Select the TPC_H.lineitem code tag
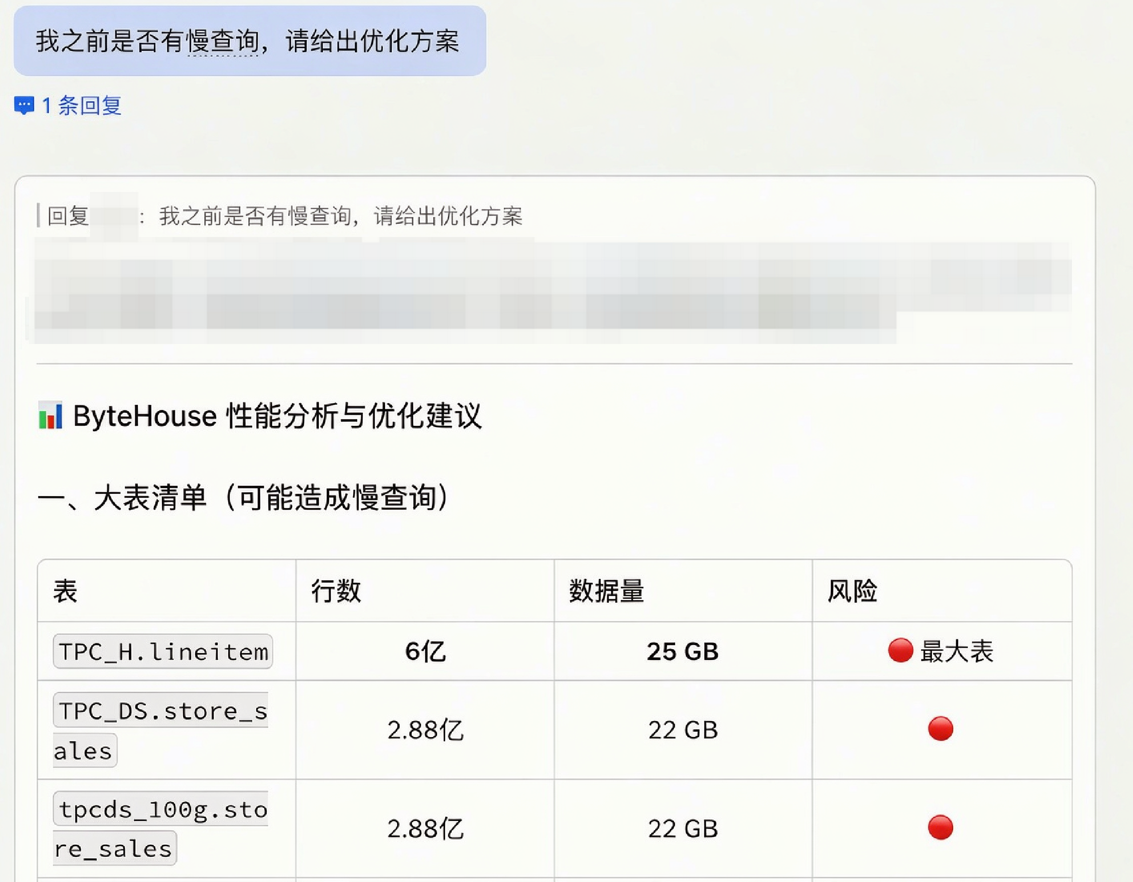Image resolution: width=1133 pixels, height=882 pixels. [x=163, y=651]
